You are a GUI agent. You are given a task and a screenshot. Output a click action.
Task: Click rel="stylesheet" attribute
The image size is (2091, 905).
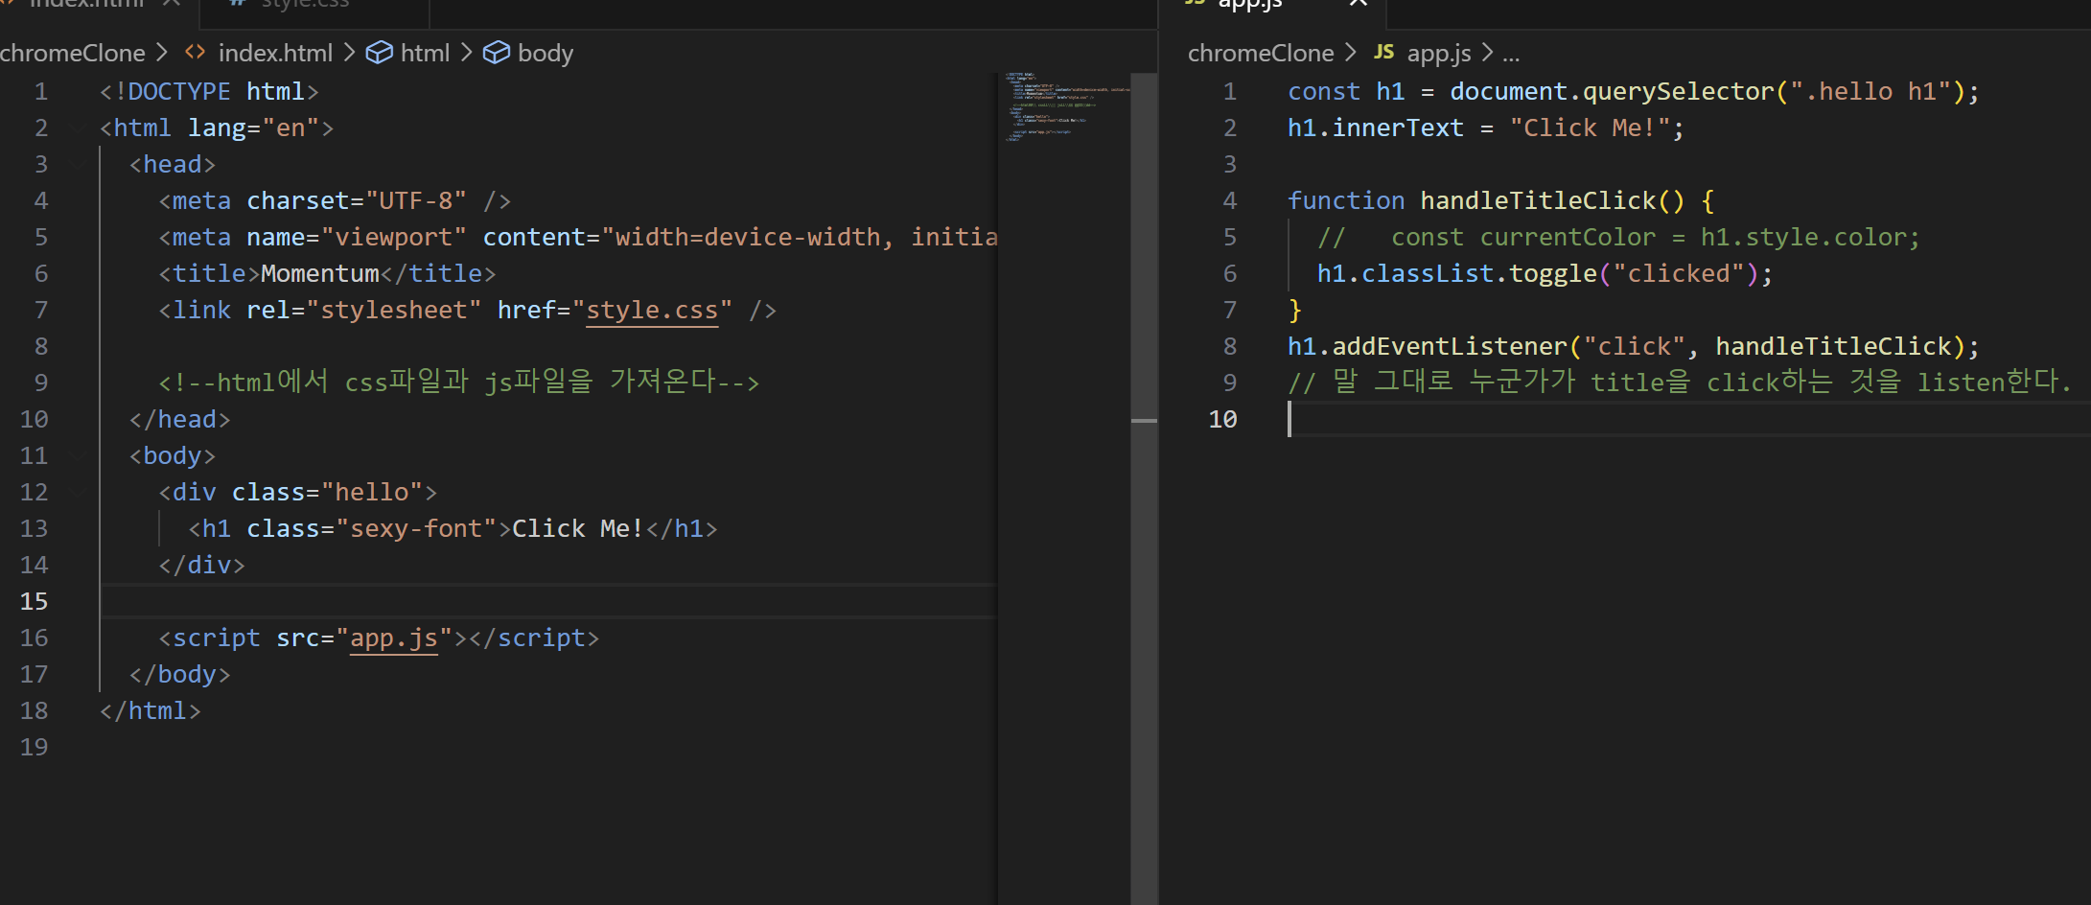coord(364,310)
